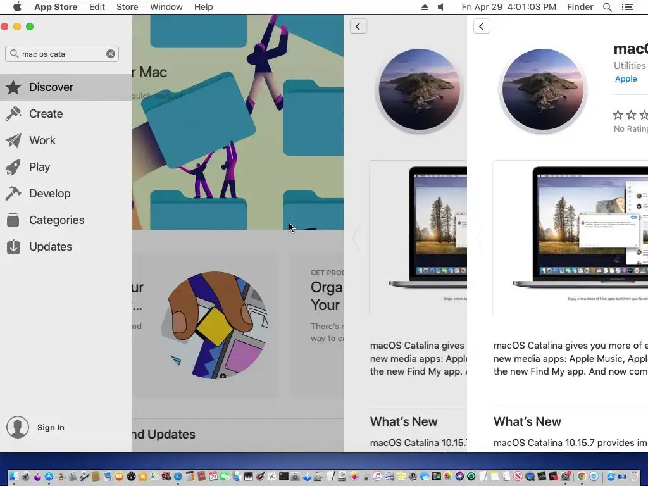The width and height of the screenshot is (648, 486).
Task: Click the back chevron left of the macOS title page
Action: tap(482, 27)
